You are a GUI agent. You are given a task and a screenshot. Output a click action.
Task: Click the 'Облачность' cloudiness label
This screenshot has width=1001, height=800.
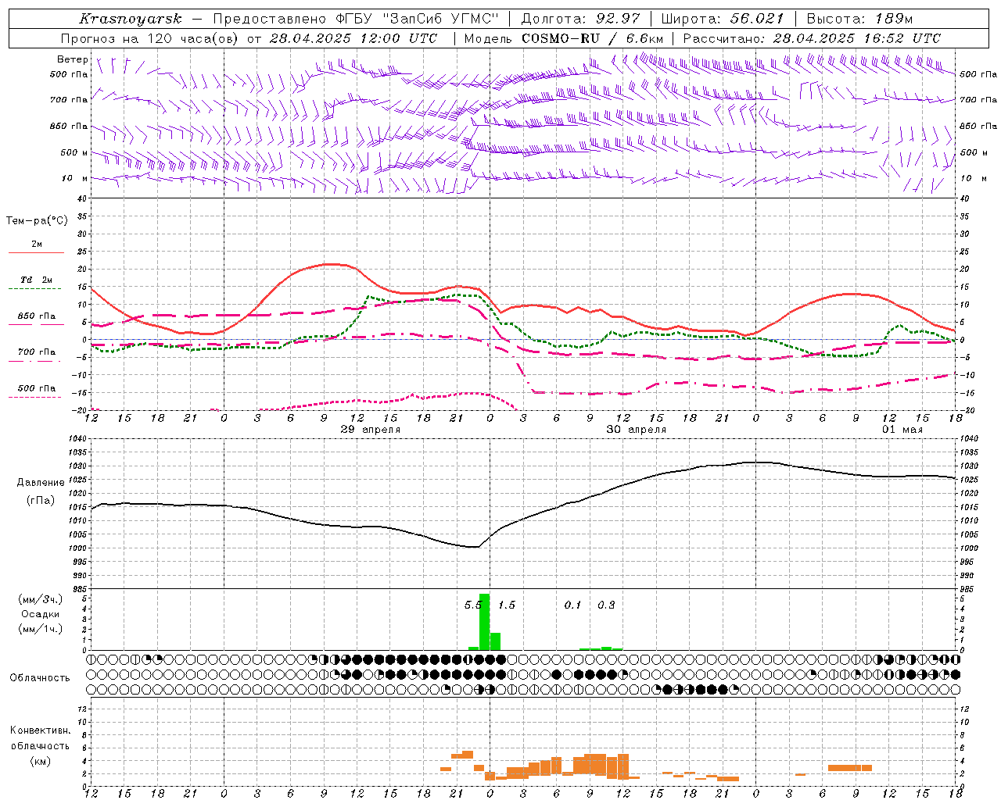click(40, 678)
